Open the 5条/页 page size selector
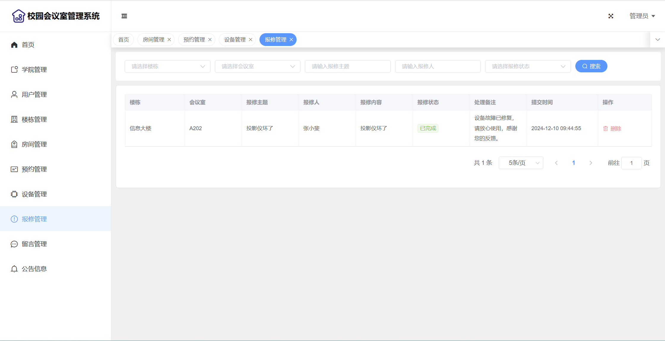This screenshot has width=665, height=341. (x=521, y=163)
